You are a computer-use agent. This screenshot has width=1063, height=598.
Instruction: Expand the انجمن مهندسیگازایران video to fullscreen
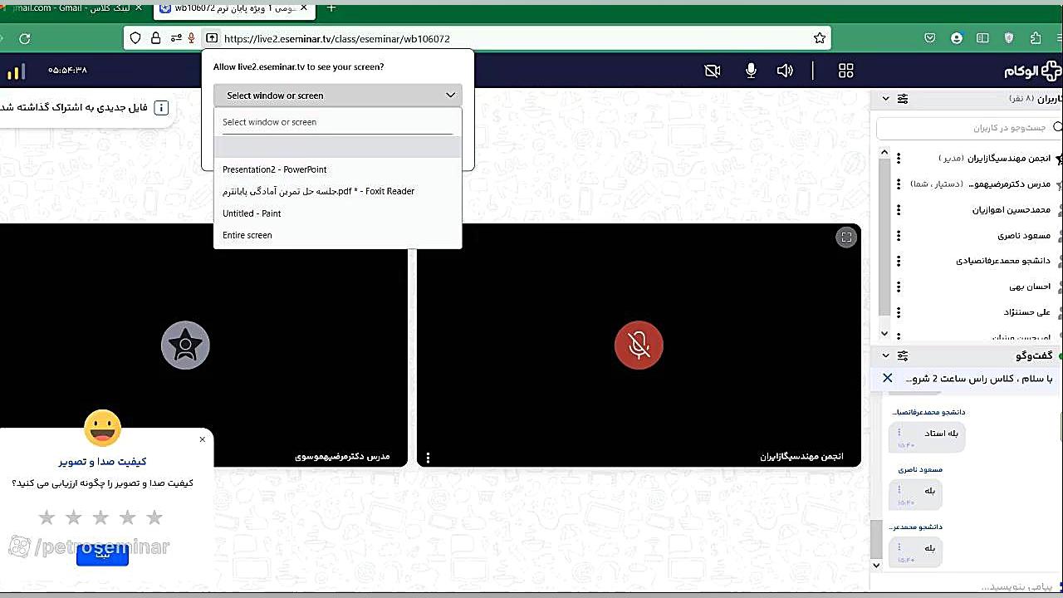tap(846, 238)
